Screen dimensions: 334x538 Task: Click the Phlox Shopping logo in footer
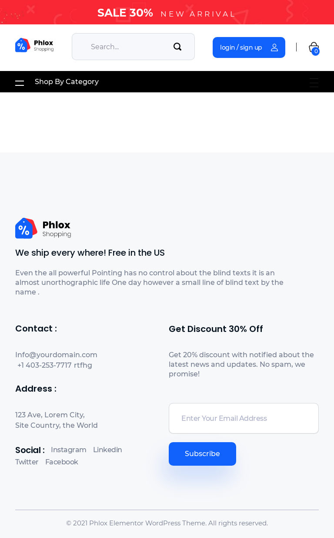[x=43, y=228]
